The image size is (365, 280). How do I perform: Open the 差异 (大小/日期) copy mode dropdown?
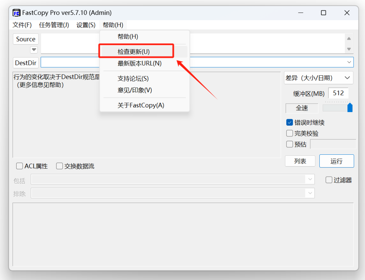coord(318,78)
